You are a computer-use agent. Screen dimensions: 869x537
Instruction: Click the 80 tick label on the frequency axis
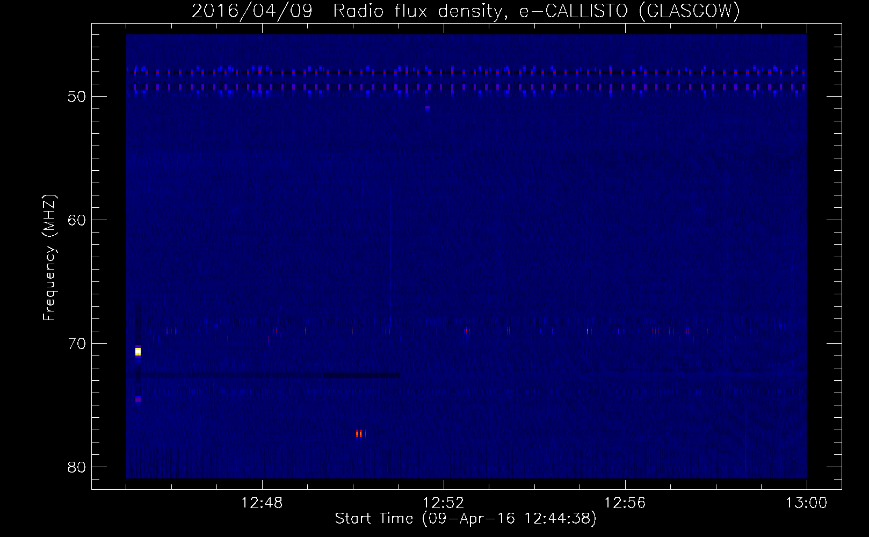pyautogui.click(x=77, y=467)
